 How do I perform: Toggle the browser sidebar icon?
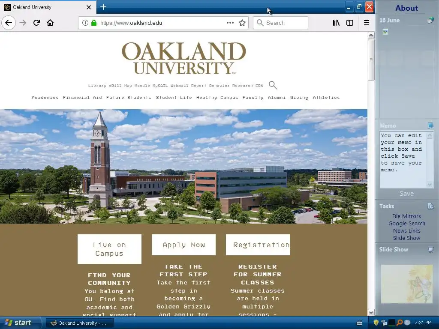pyautogui.click(x=350, y=23)
